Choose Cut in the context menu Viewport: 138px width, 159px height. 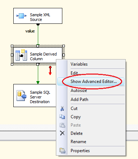[x=91, y=109]
